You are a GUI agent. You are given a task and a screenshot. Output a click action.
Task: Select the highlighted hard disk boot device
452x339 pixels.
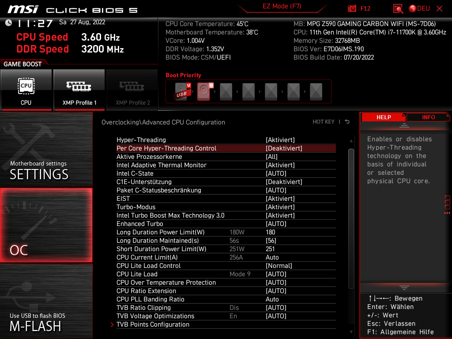(x=204, y=91)
